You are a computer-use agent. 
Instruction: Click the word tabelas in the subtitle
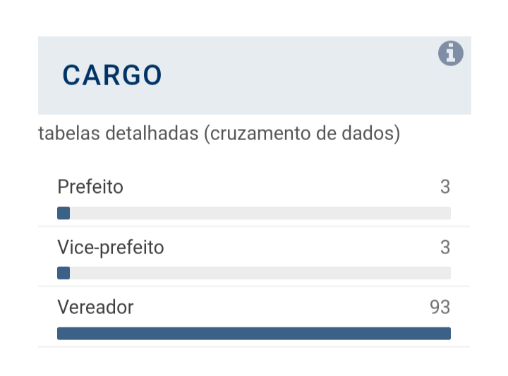point(70,133)
